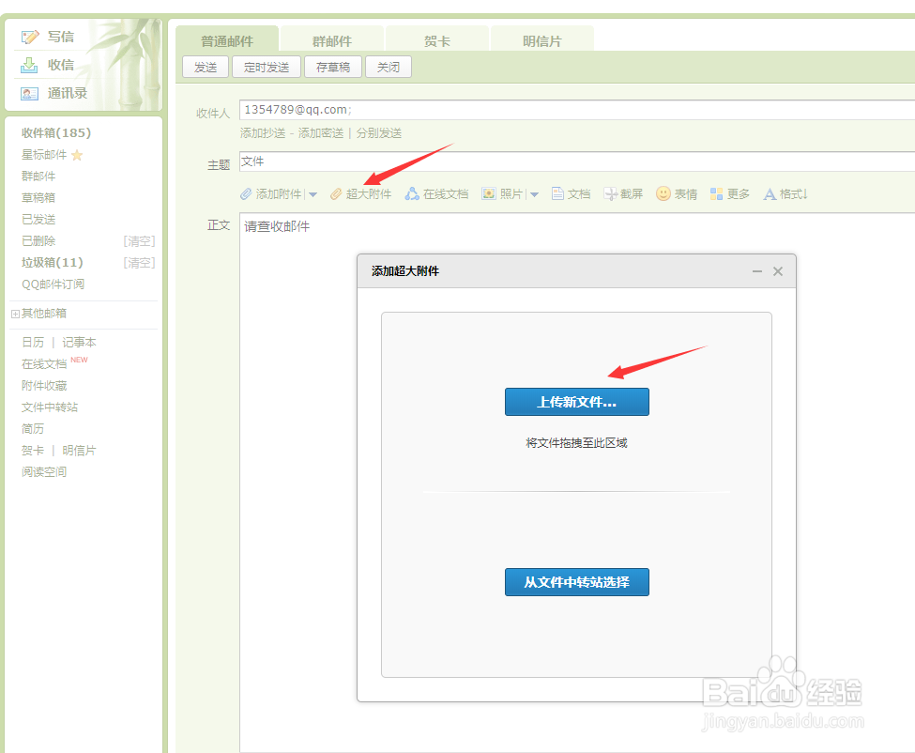Switch to the 明信片 tab
Image resolution: width=915 pixels, height=753 pixels.
542,37
